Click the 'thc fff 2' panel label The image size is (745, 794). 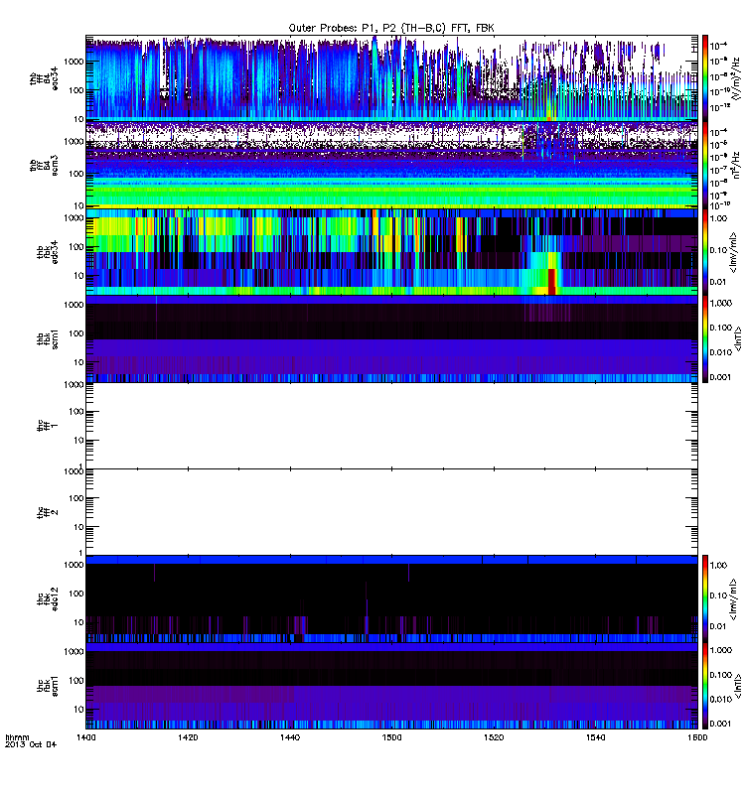tap(48, 512)
